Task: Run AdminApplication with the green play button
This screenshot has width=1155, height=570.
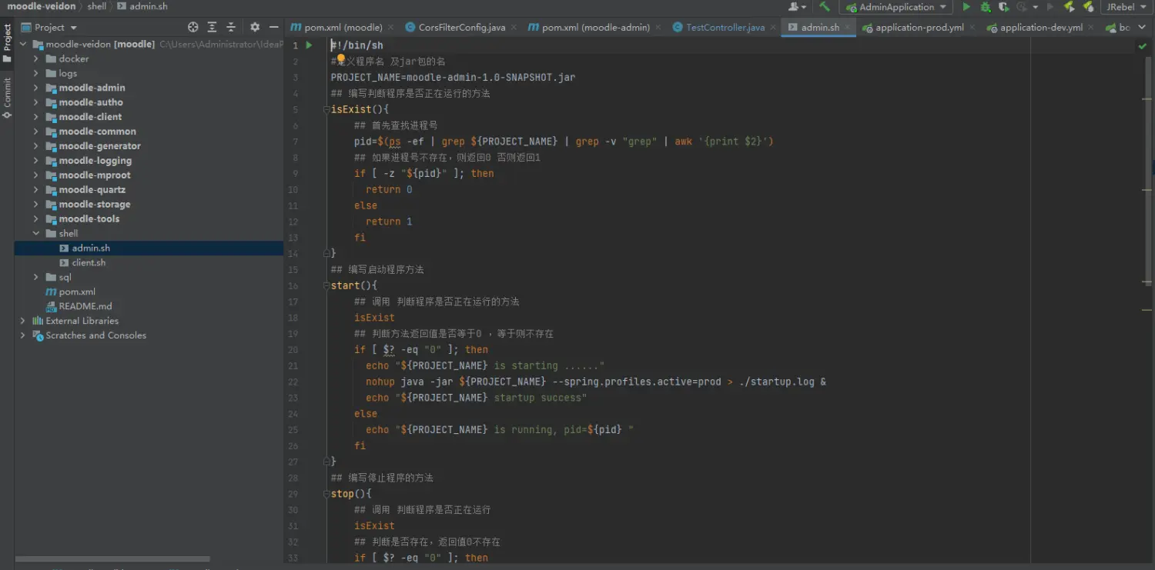Action: click(966, 7)
